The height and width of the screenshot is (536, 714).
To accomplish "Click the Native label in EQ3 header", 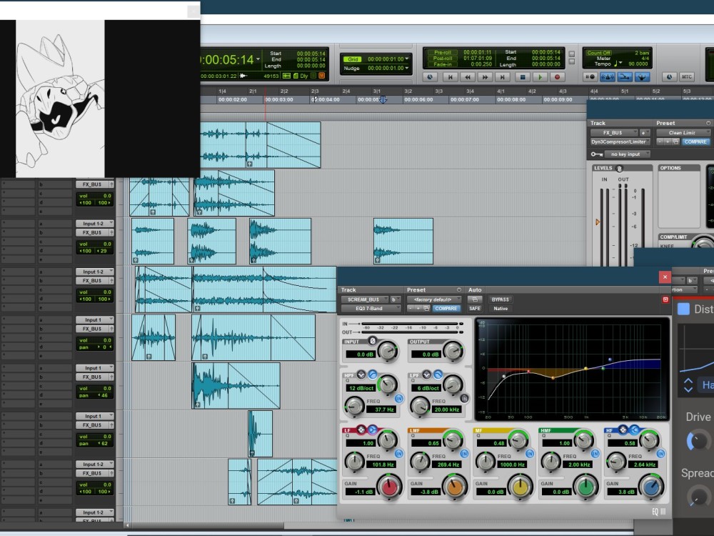I will (500, 309).
